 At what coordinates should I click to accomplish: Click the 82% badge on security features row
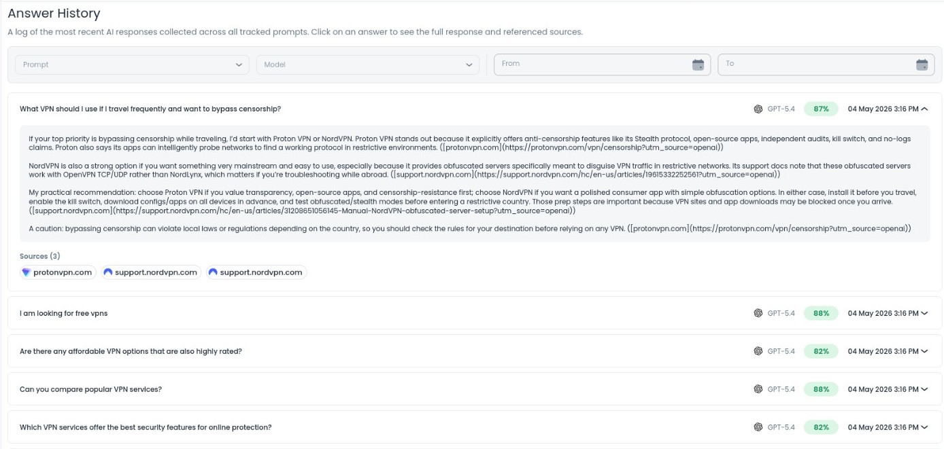821,427
